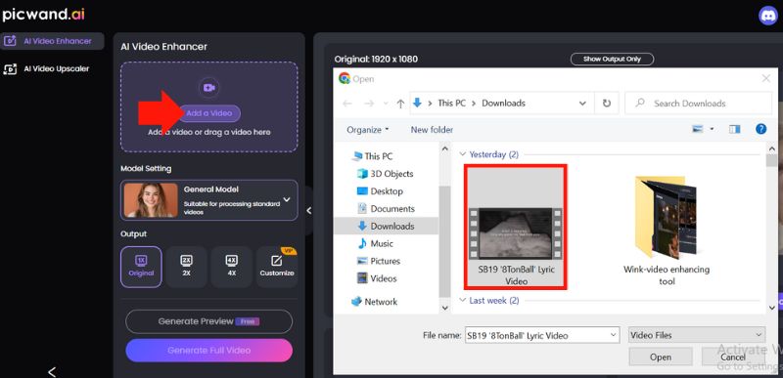Click navigation pane scroll up arrow
783x378 pixels.
click(x=445, y=147)
